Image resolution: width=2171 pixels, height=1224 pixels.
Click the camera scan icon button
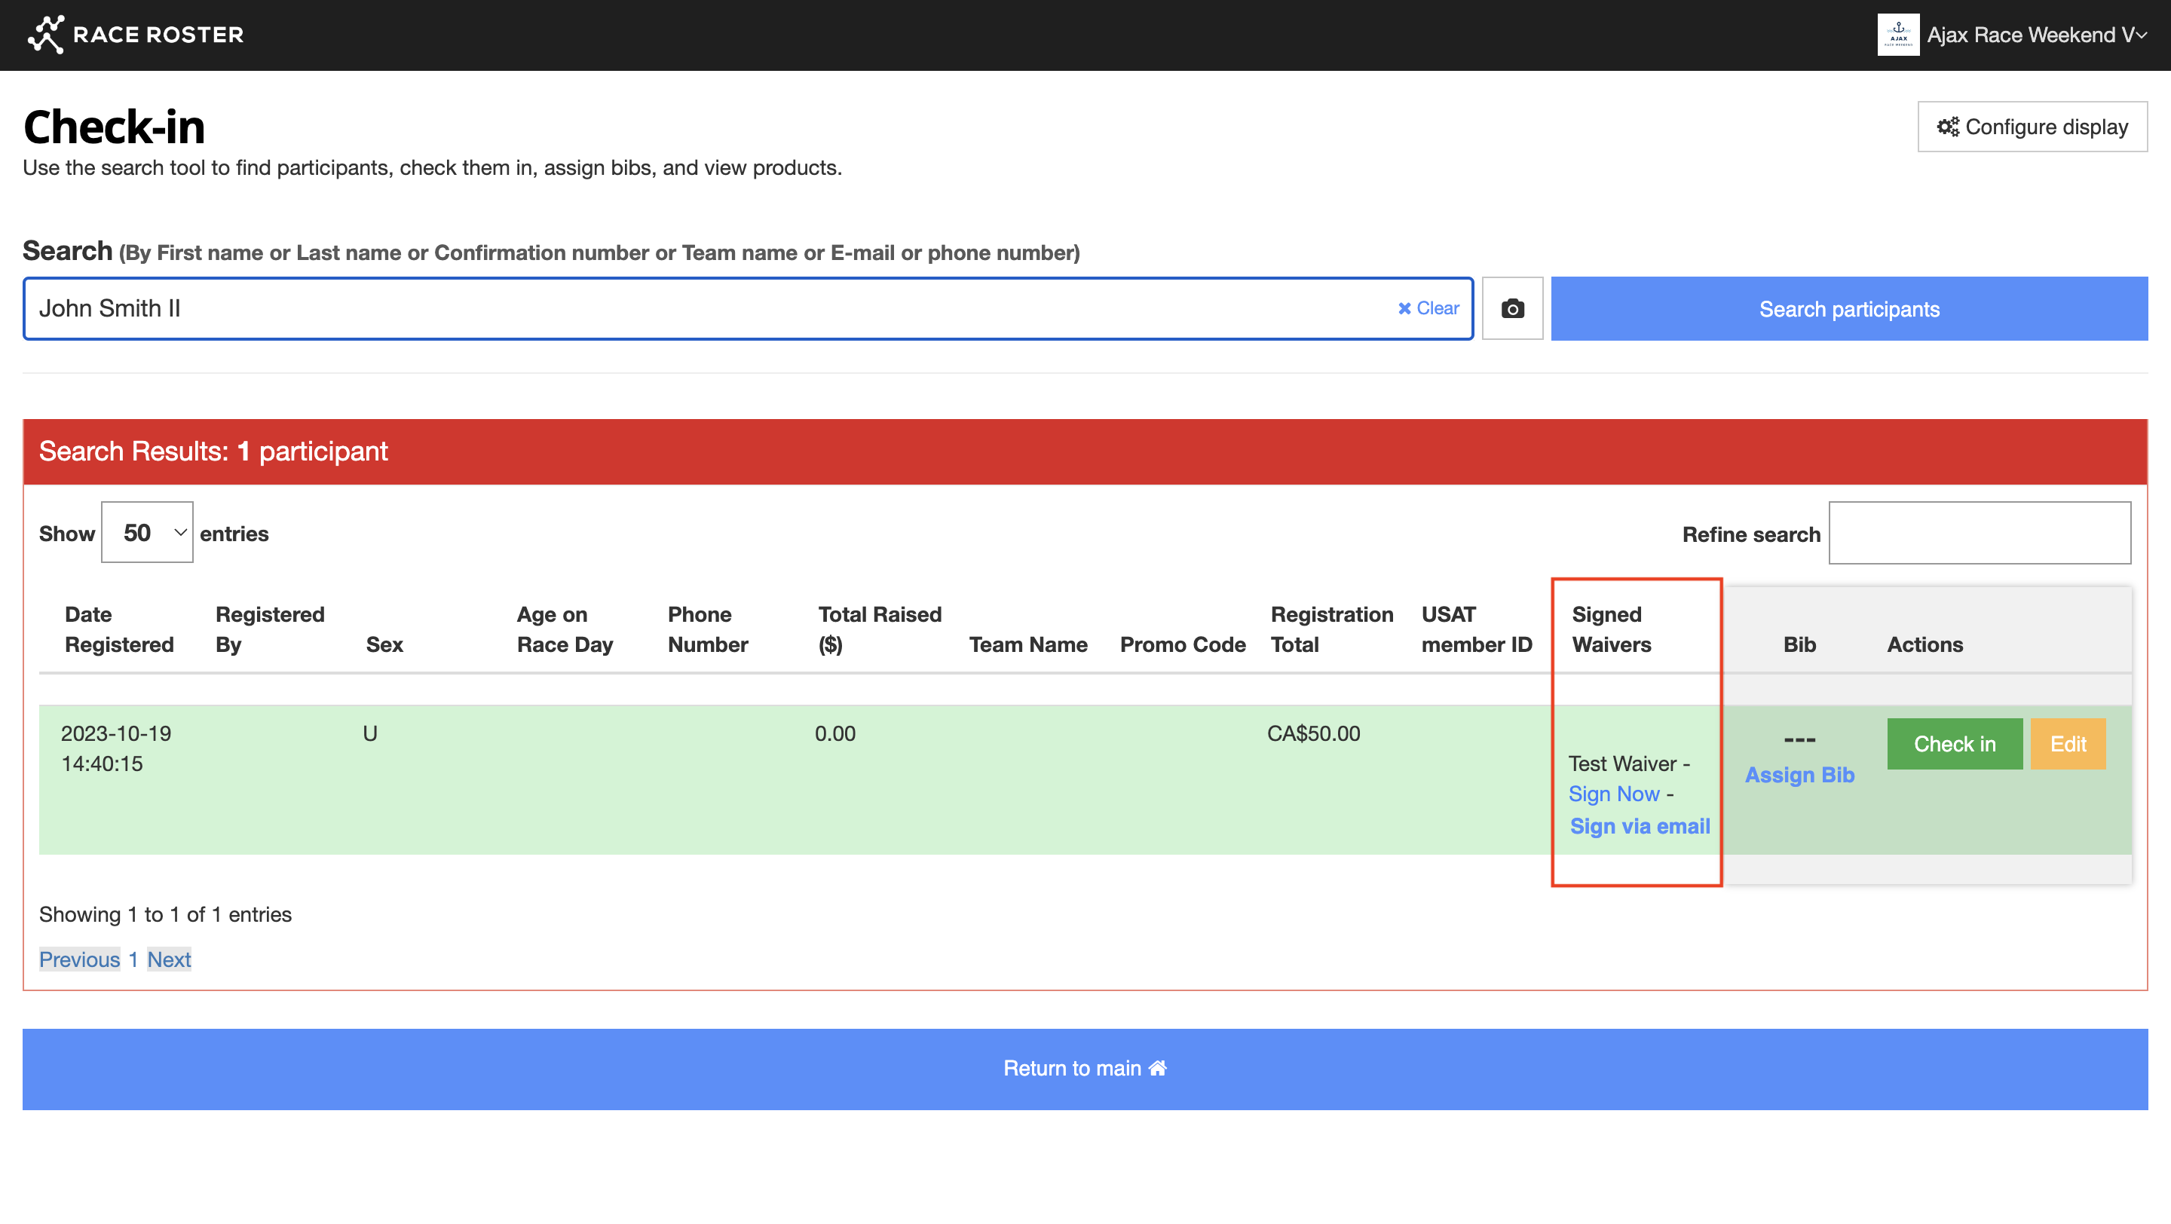[1512, 308]
